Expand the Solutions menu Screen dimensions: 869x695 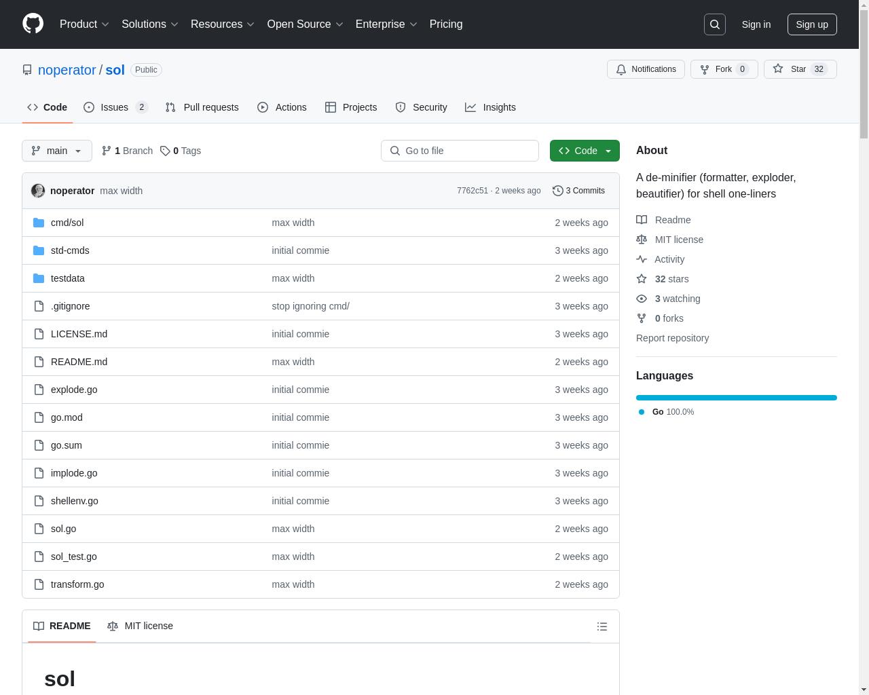(150, 24)
